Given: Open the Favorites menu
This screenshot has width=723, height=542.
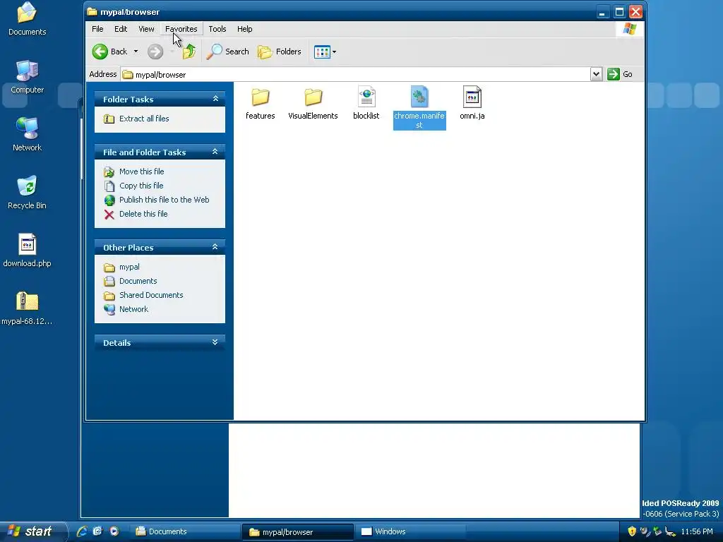Looking at the screenshot, I should [x=181, y=29].
